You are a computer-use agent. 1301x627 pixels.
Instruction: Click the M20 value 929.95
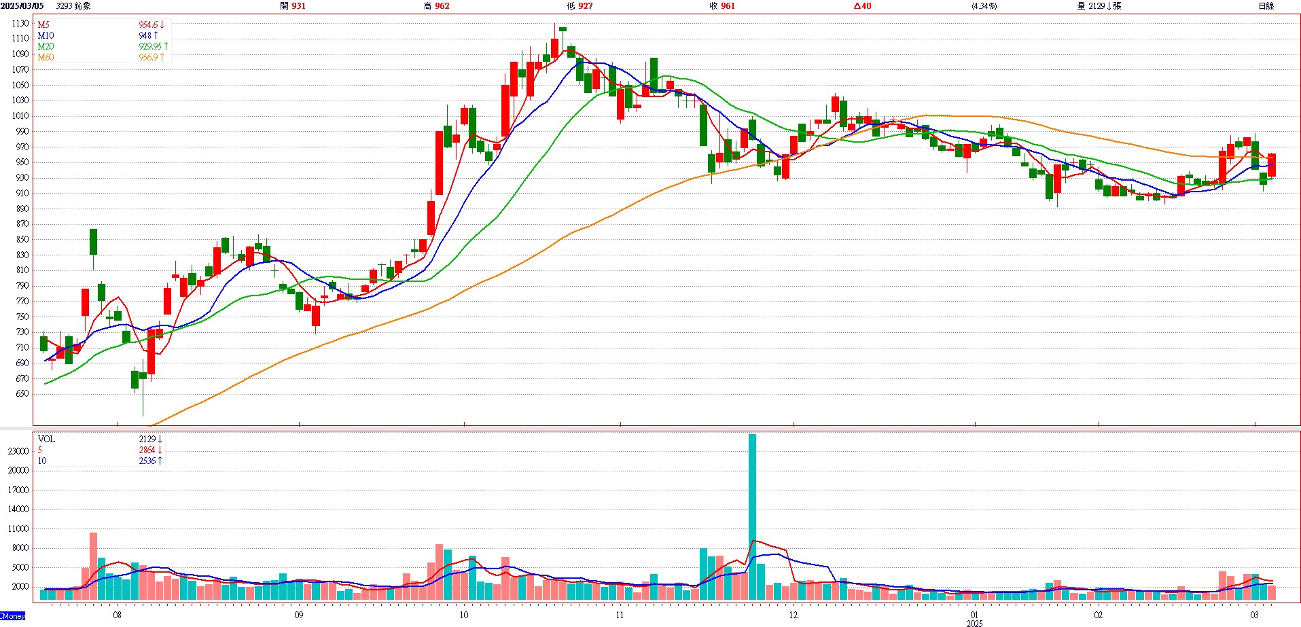(x=154, y=47)
